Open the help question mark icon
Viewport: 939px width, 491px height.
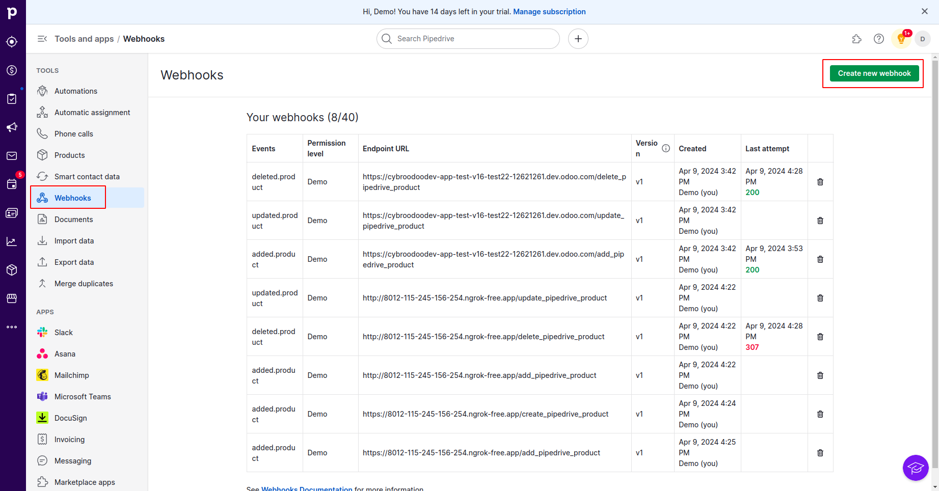(x=879, y=39)
